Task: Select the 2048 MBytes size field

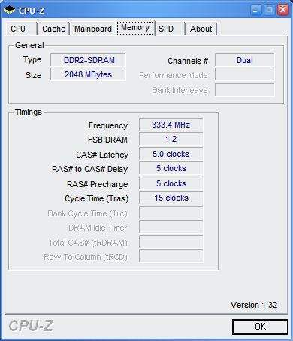Action: tap(88, 74)
